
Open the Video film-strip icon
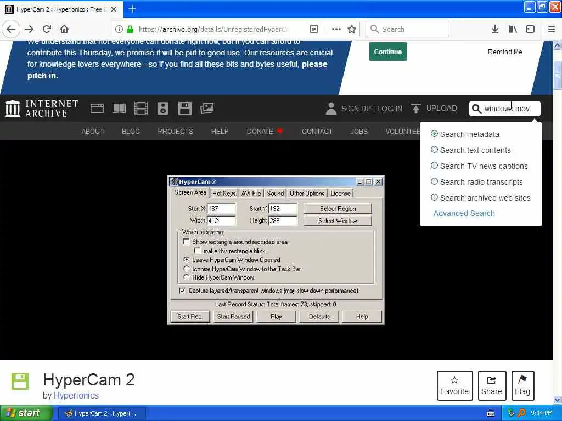click(x=141, y=109)
